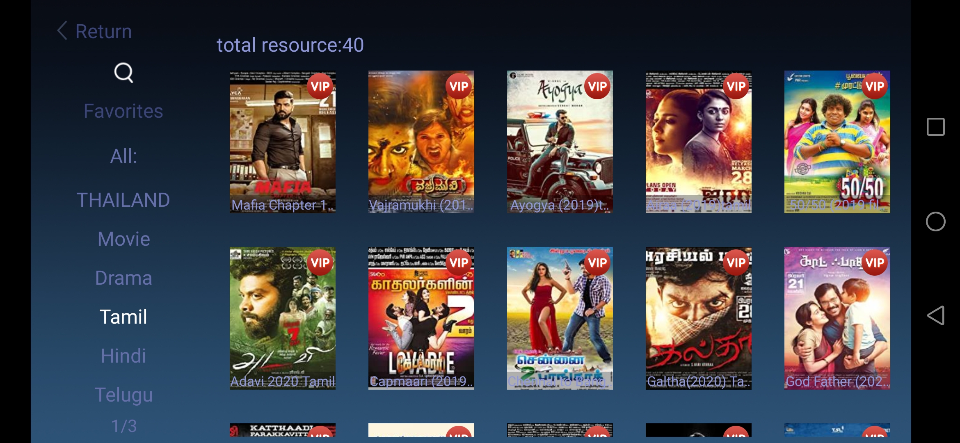Tap the Android home circle button
This screenshot has width=960, height=443.
[935, 221]
